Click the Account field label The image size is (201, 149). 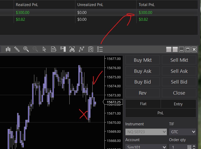point(132,140)
